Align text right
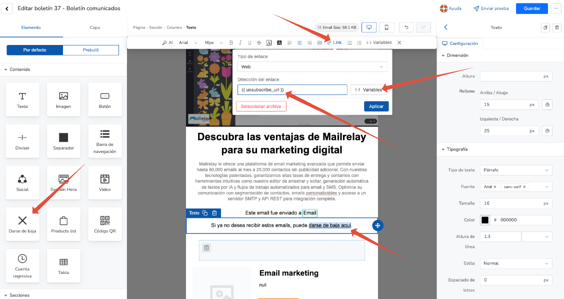Screen dimensions: 564x299 (x=309, y=42)
